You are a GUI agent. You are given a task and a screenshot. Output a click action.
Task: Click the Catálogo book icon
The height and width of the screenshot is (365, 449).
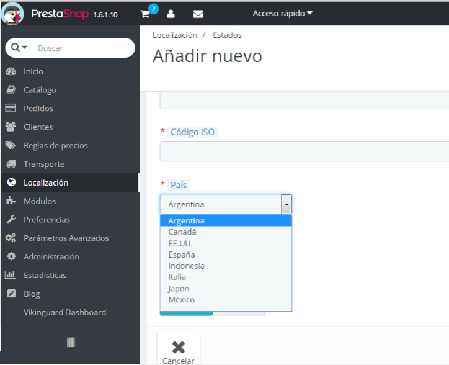coord(11,90)
